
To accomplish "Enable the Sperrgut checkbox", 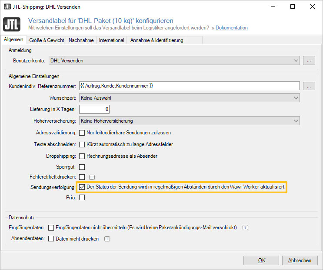I will pos(82,167).
